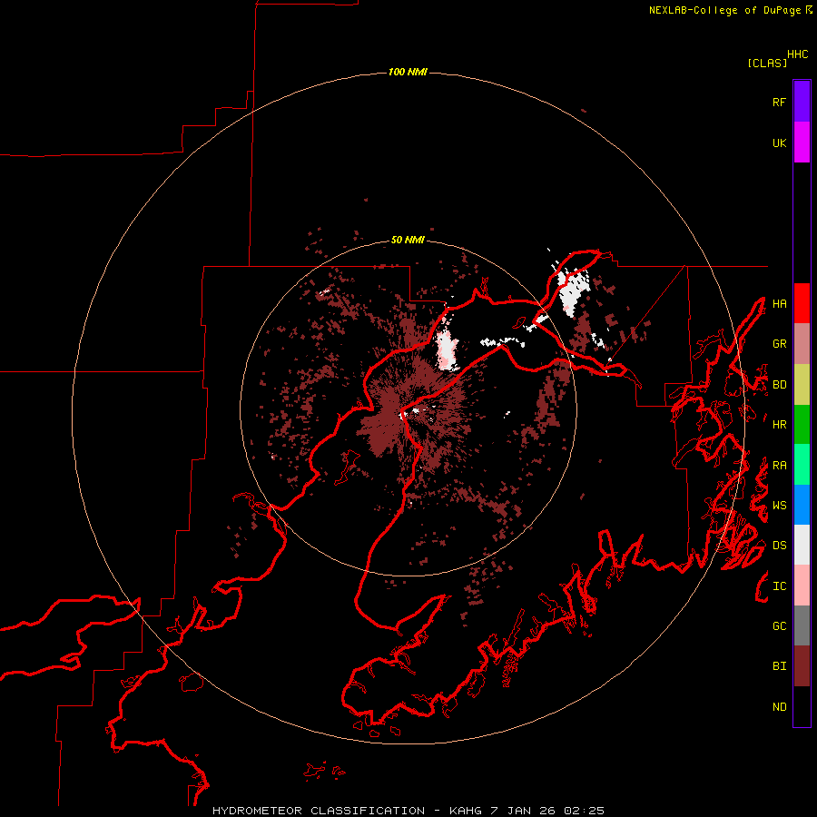Click the 50 NMI range ring label
This screenshot has width=817, height=817.
click(408, 241)
